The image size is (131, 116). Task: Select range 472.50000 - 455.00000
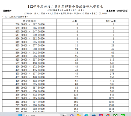click(x=30, y=70)
